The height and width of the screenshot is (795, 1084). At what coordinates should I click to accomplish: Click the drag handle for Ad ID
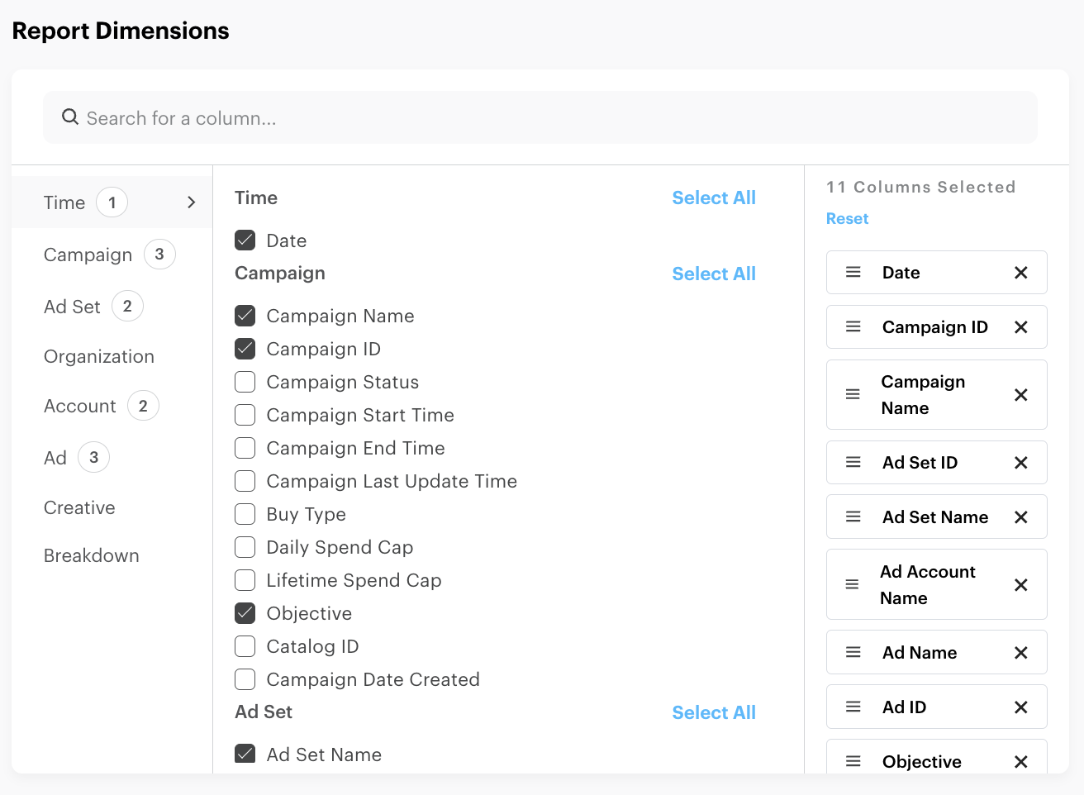tap(853, 707)
